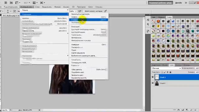Add a layer style with fx icon
199x112 pixels.
179,110
